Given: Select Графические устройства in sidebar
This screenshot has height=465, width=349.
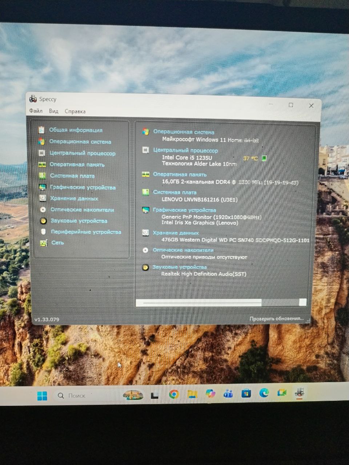Looking at the screenshot, I should click(x=83, y=187).
